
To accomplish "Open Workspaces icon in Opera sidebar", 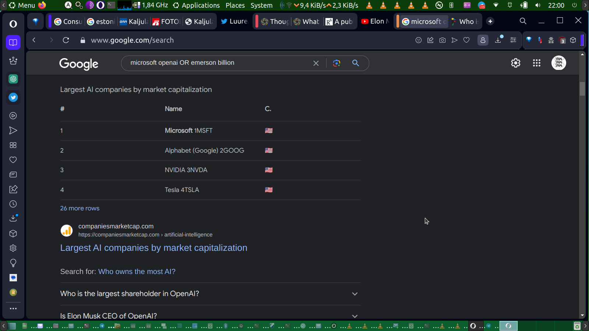I will (13, 42).
